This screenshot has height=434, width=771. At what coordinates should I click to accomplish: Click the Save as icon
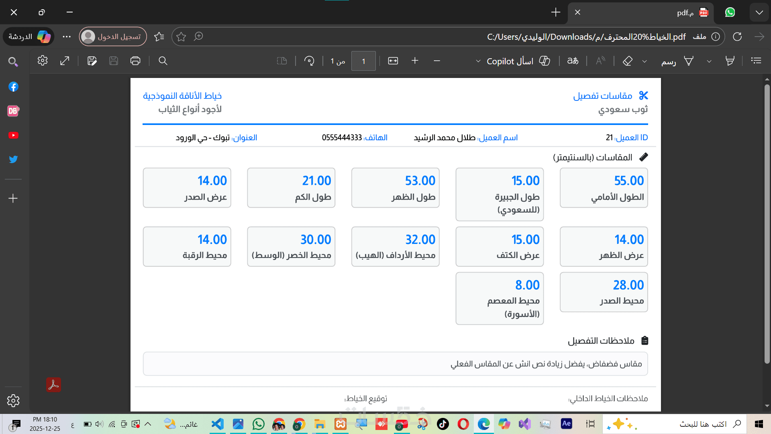click(92, 61)
